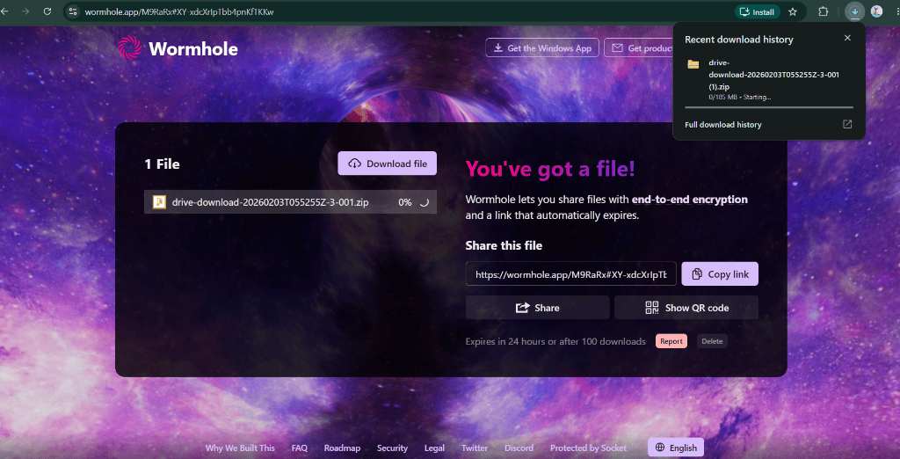Show QR code for this file
The image size is (900, 459).
point(686,308)
